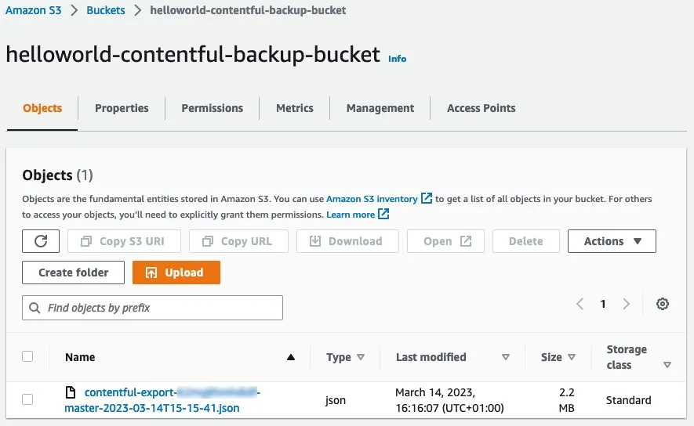Viewport: 694px width, 426px height.
Task: Expand the Actions dropdown menu
Action: coord(612,241)
